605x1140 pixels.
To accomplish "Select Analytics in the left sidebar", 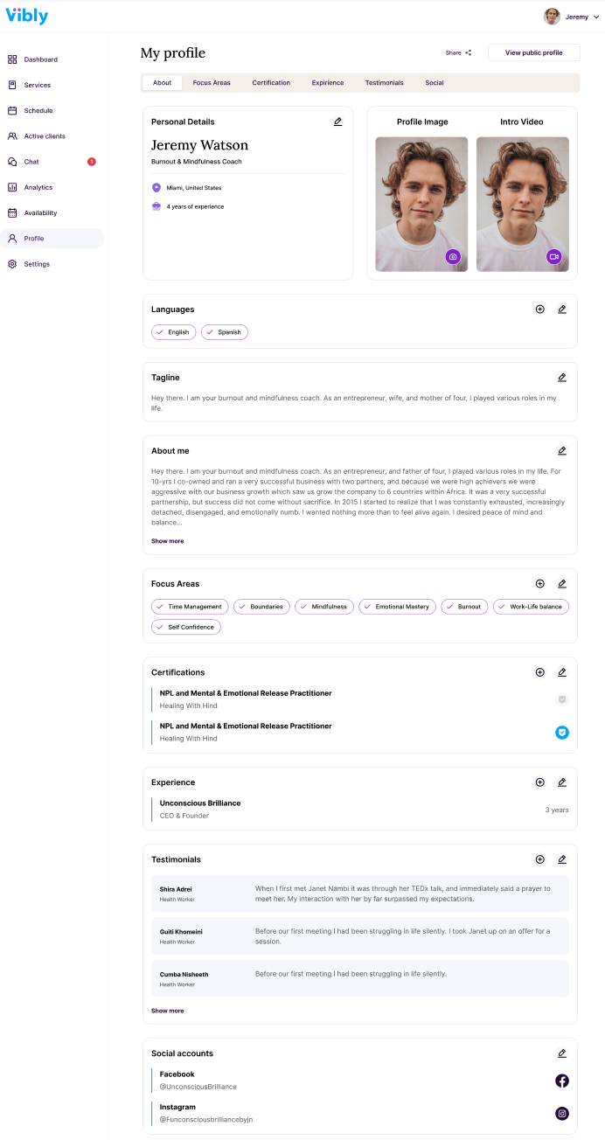I will (x=38, y=186).
